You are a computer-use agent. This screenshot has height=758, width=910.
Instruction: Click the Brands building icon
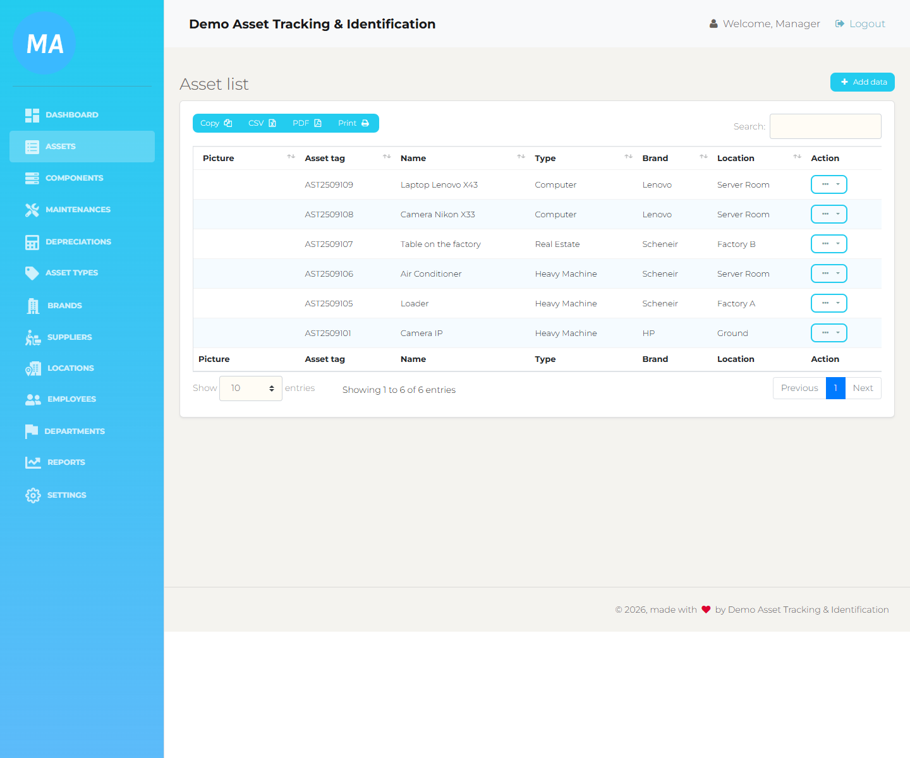click(x=33, y=306)
